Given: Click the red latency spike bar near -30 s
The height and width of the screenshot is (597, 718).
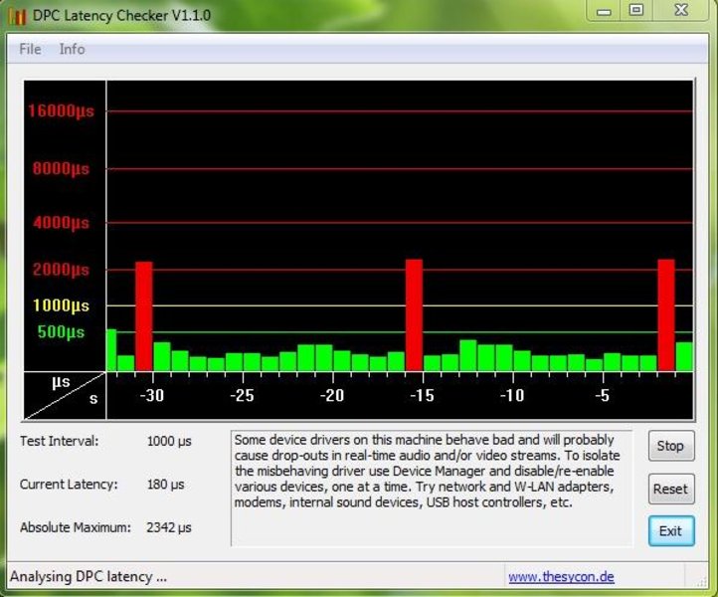Looking at the screenshot, I should click(x=144, y=316).
